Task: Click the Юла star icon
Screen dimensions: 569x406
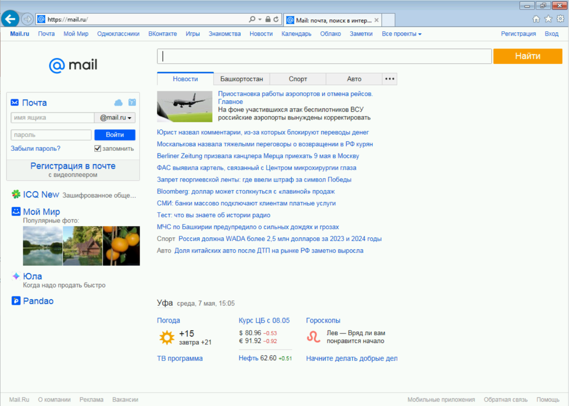Action: [x=16, y=276]
